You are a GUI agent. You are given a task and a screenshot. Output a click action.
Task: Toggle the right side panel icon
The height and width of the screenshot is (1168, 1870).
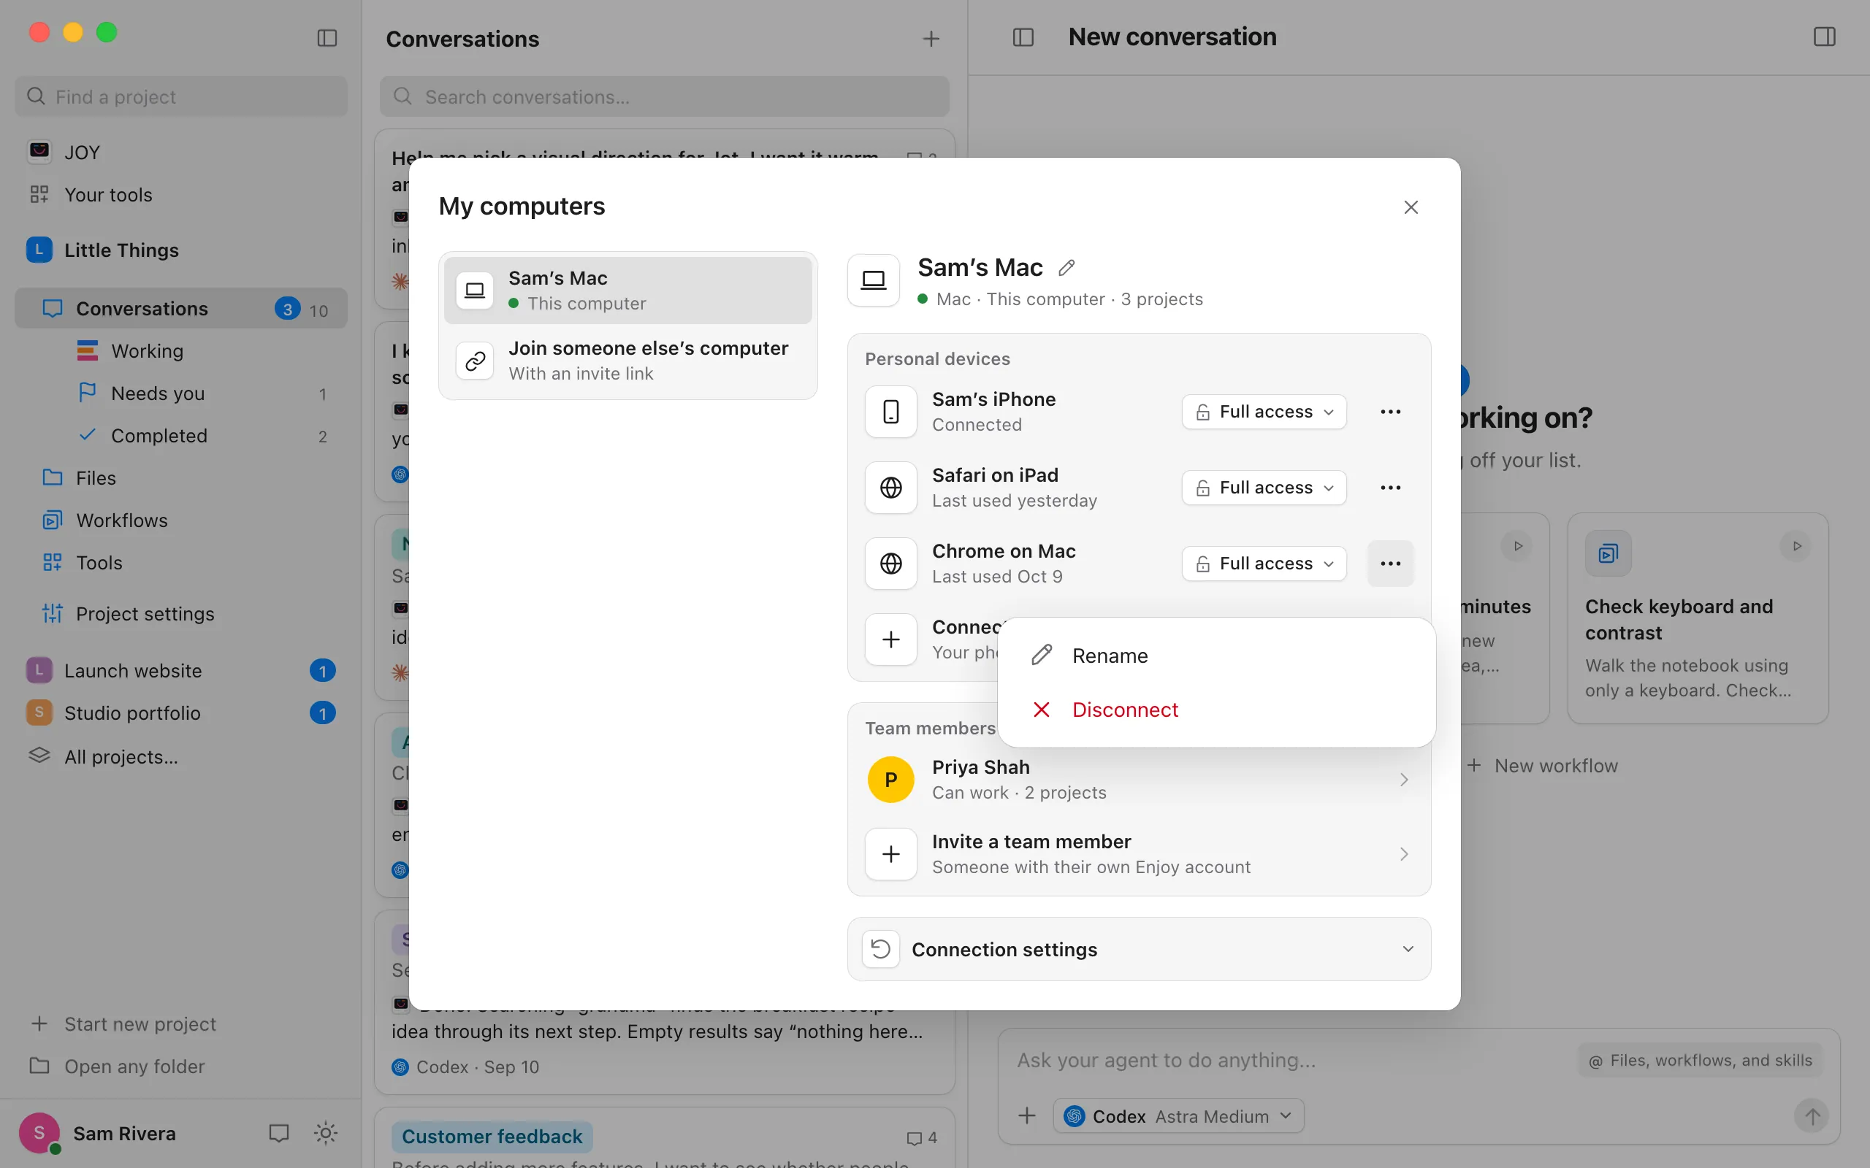(1824, 37)
